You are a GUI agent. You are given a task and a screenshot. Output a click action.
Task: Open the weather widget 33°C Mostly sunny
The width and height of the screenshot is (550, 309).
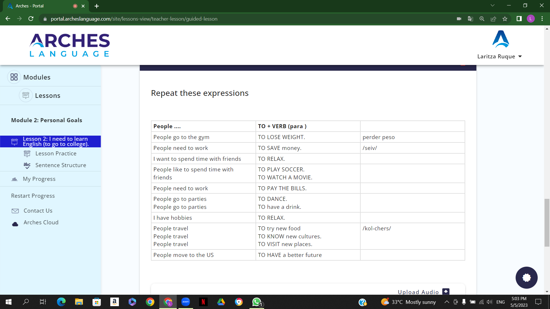pyautogui.click(x=408, y=302)
